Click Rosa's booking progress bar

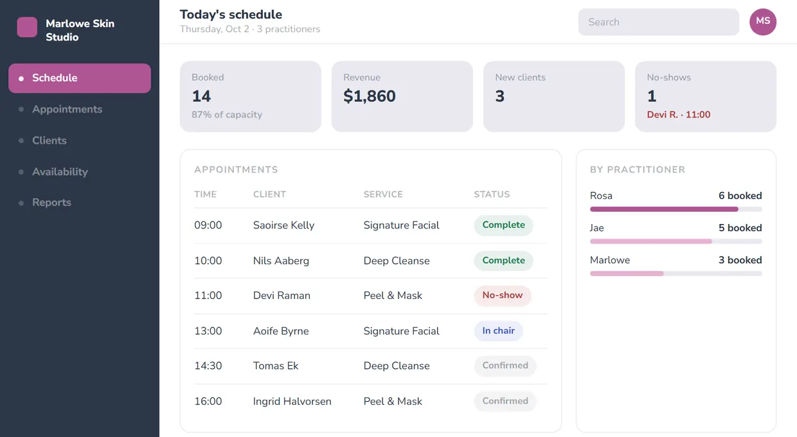676,209
